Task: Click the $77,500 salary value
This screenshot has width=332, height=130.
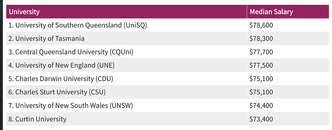Action: click(x=261, y=65)
